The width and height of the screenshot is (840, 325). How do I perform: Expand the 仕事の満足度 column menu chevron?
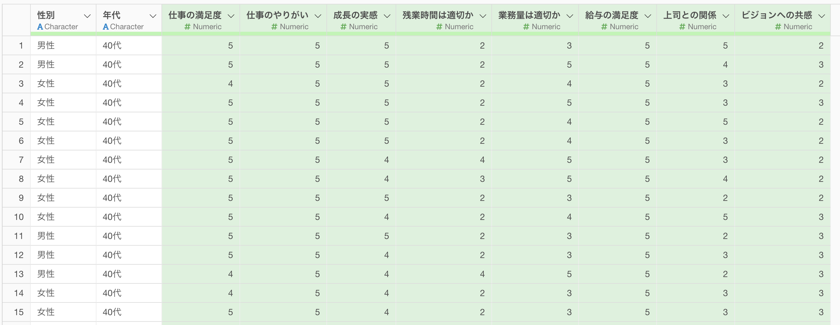click(231, 16)
